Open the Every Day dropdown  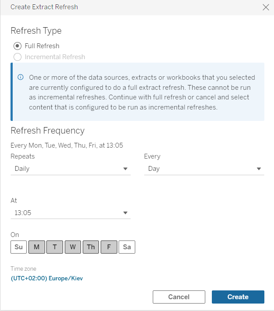click(204, 169)
